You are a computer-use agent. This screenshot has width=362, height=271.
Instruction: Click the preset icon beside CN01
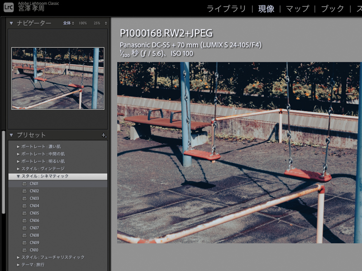[24, 184]
